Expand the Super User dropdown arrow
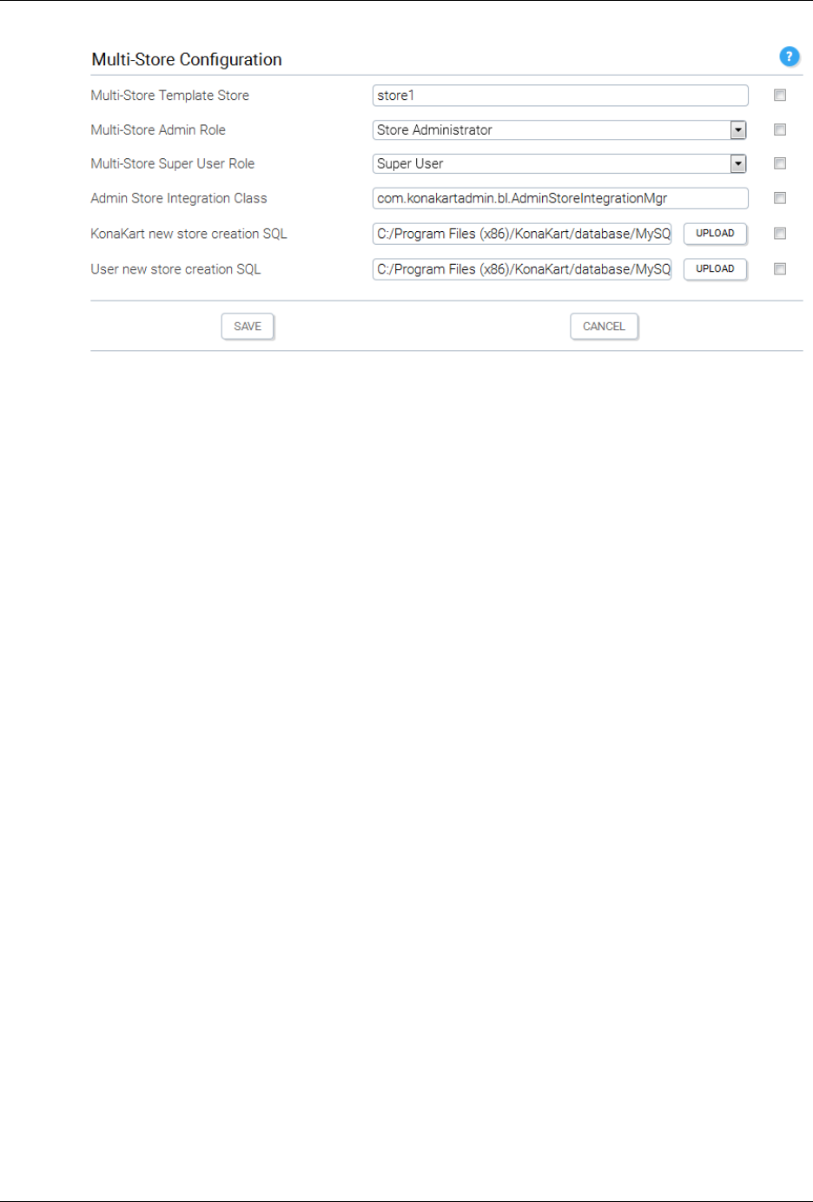Screen dimensions: 813x1202 [x=738, y=164]
